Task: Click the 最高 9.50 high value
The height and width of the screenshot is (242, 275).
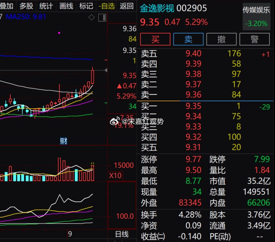Action: click(193, 170)
